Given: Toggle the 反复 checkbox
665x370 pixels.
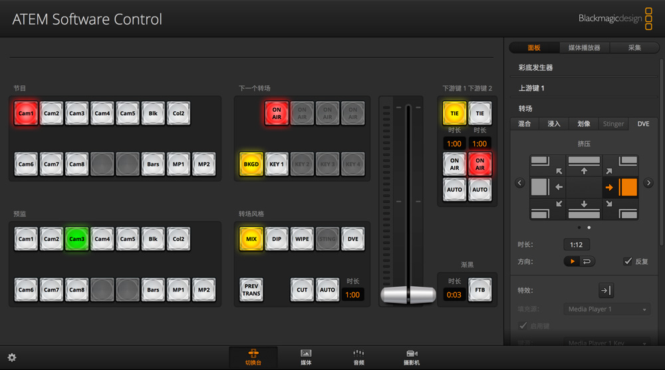Looking at the screenshot, I should pyautogui.click(x=628, y=262).
